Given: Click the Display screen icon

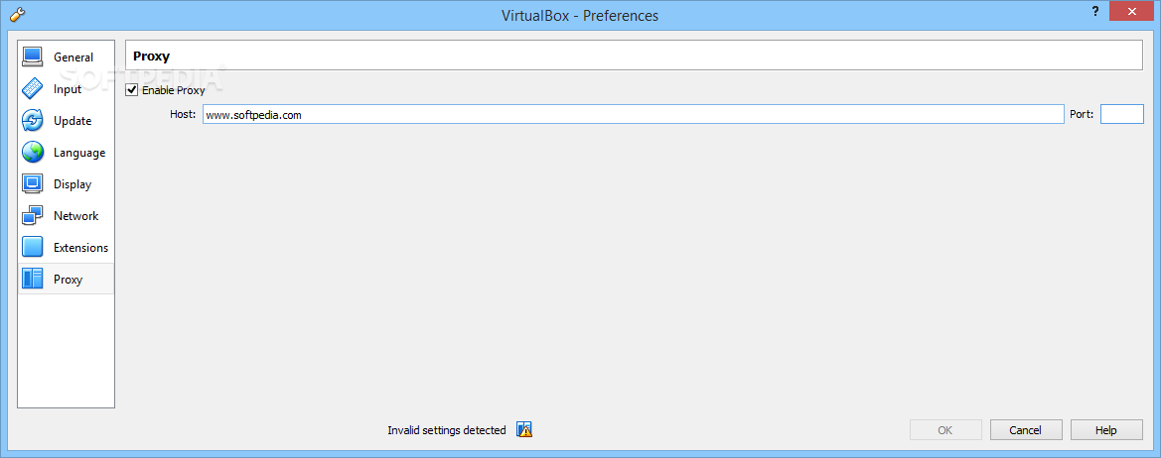Looking at the screenshot, I should [33, 184].
